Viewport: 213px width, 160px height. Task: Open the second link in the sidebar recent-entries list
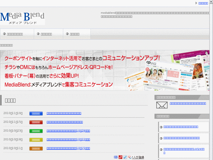[x=182, y=138]
